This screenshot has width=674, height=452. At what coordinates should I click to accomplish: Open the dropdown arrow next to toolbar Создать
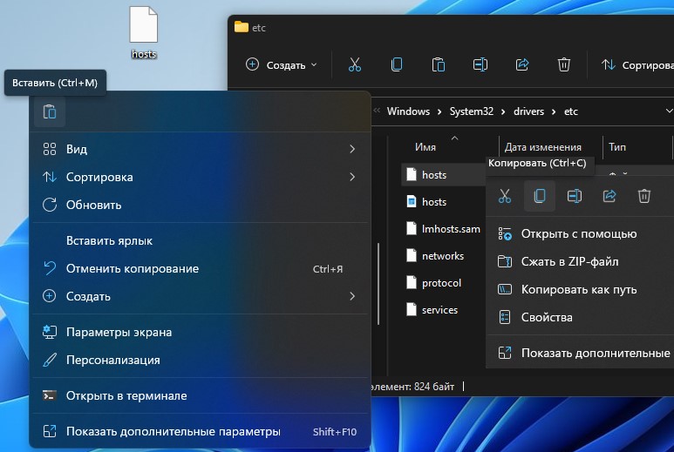[314, 64]
